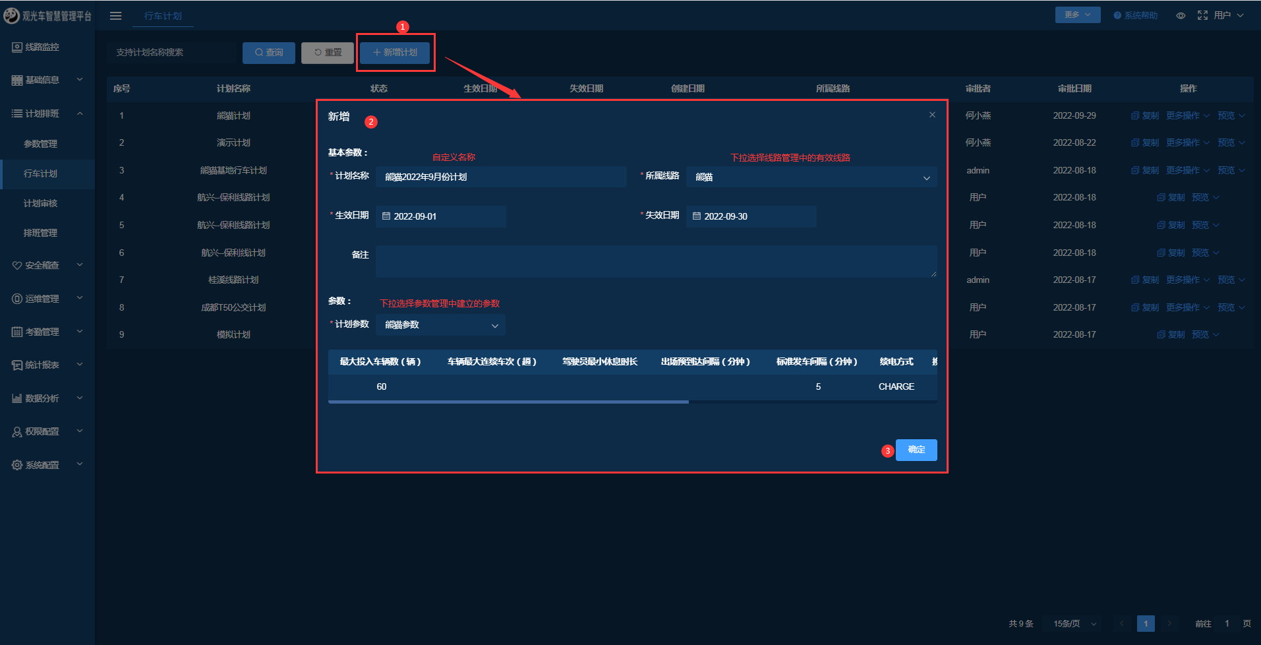Click the fullscreen icon in top bar

(x=1202, y=15)
